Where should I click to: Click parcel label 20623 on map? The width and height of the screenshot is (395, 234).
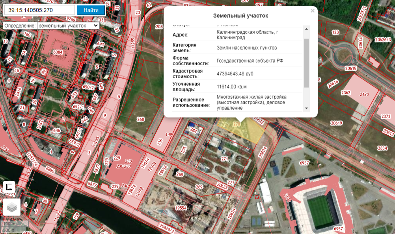(222, 186)
